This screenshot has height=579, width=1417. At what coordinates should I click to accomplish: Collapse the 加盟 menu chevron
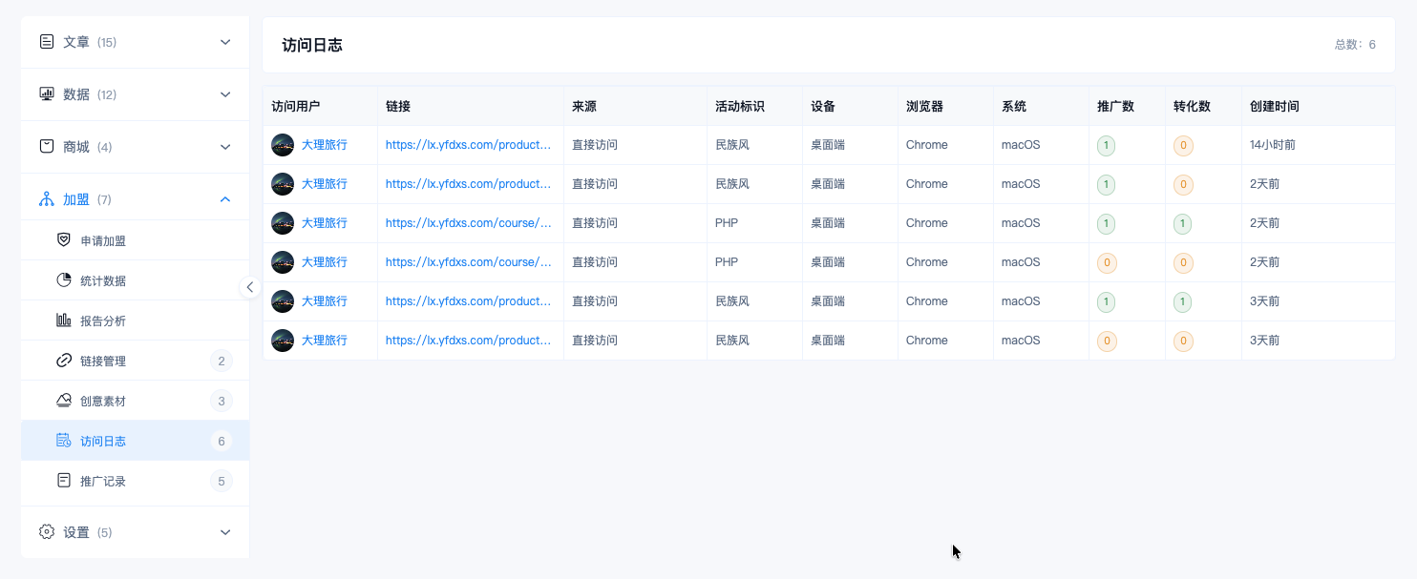(x=225, y=199)
